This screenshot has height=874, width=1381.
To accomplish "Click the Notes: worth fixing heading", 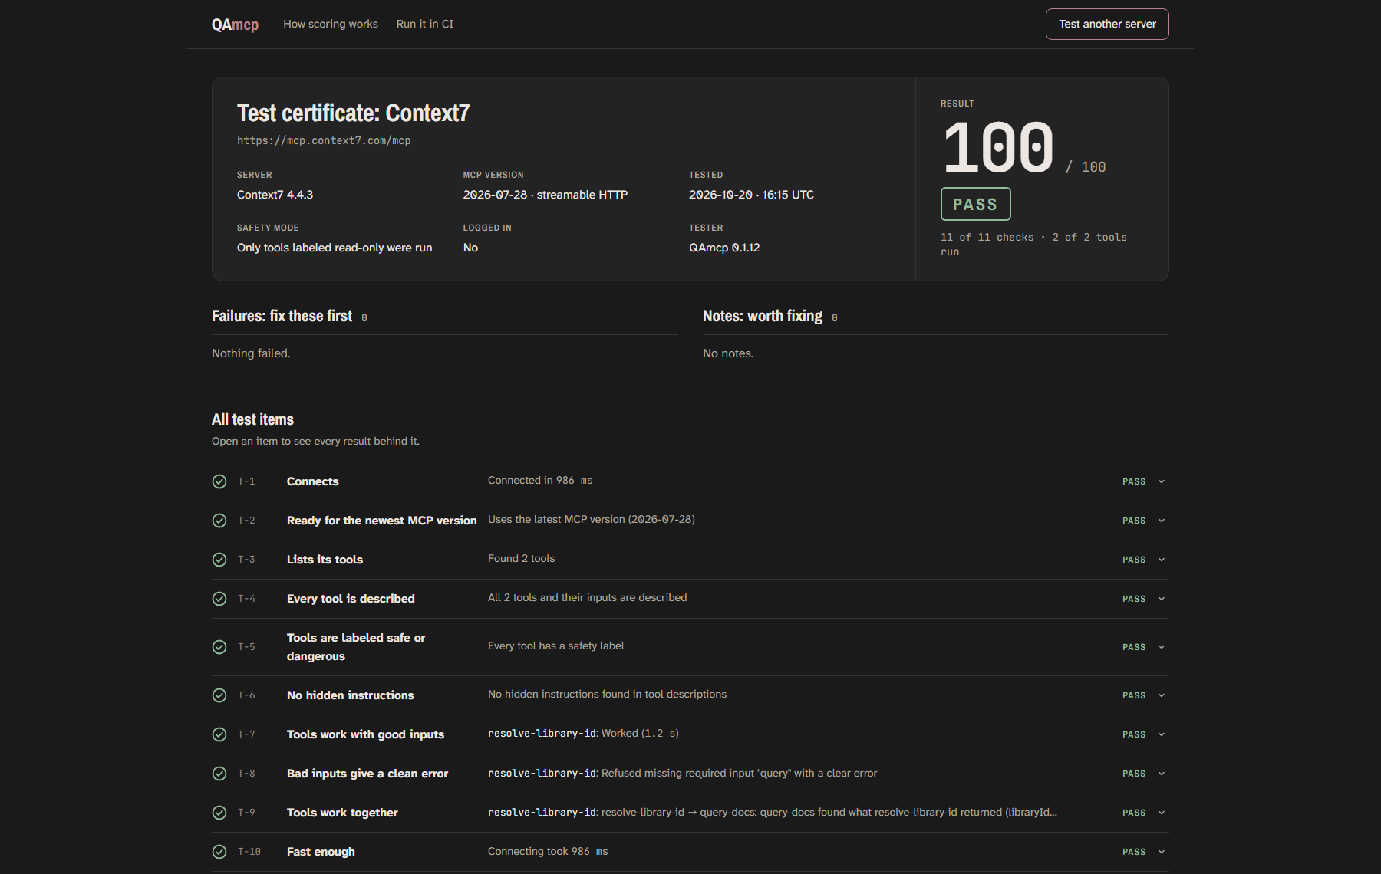I will pyautogui.click(x=763, y=316).
